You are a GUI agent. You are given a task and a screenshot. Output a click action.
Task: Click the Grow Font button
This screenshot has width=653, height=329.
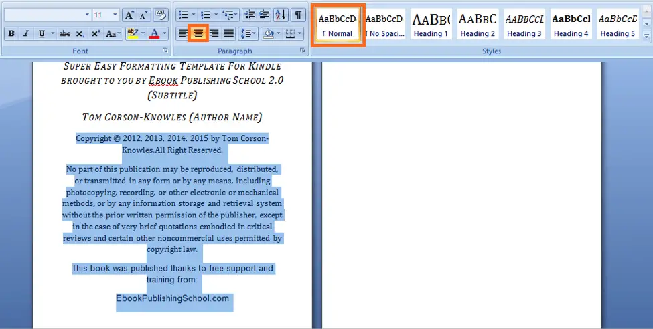[129, 15]
